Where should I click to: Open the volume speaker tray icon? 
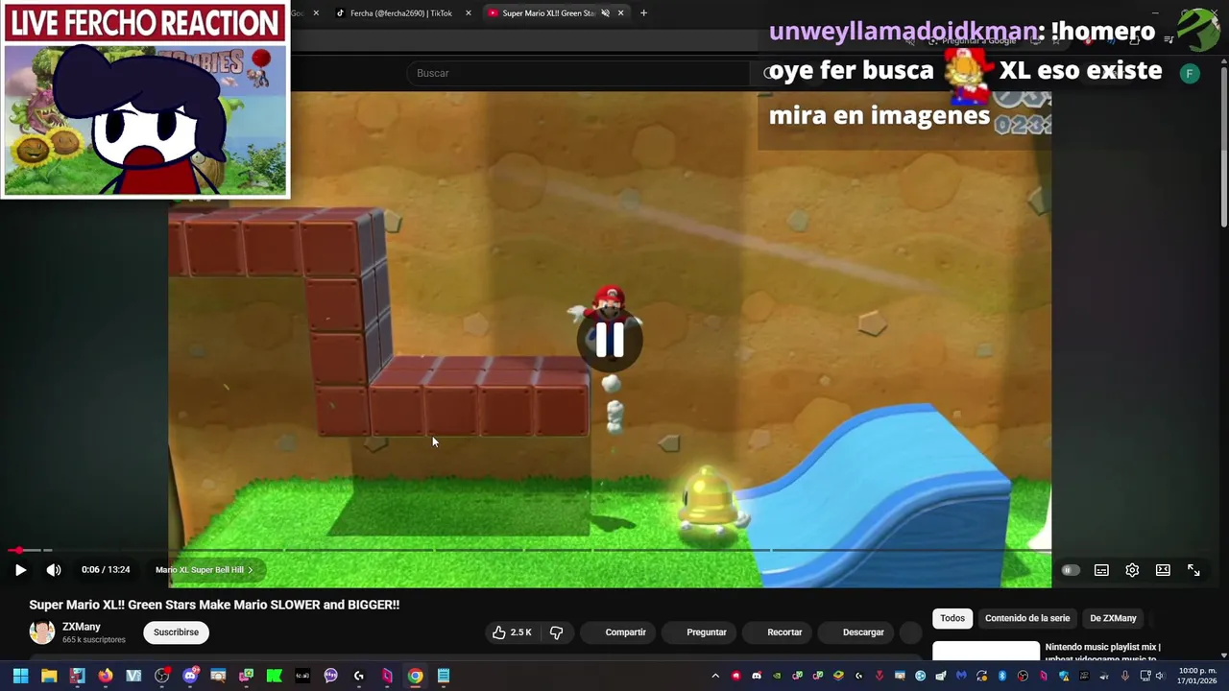tap(1160, 676)
